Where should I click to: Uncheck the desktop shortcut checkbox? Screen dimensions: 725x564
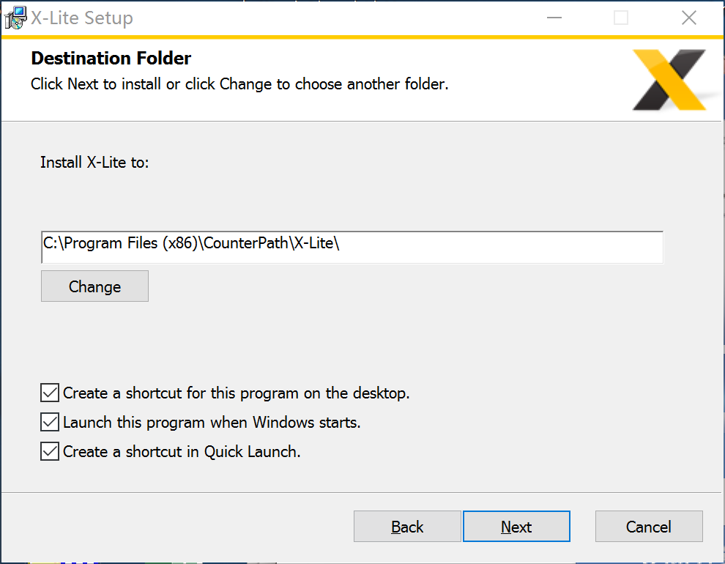[50, 393]
